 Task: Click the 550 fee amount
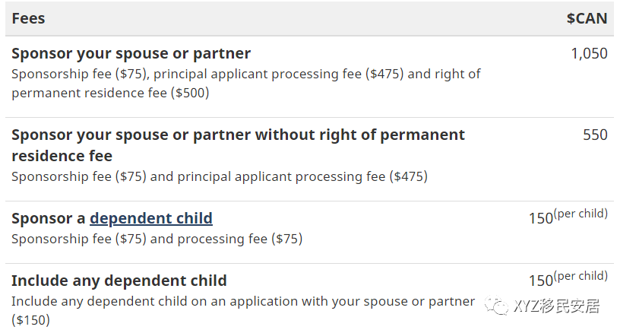[595, 135]
